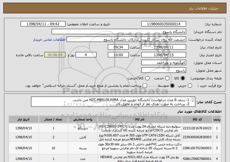This screenshot has height=162, width=230.
Task: Click quantity 10 in the duct row
Action: tap(53, 148)
